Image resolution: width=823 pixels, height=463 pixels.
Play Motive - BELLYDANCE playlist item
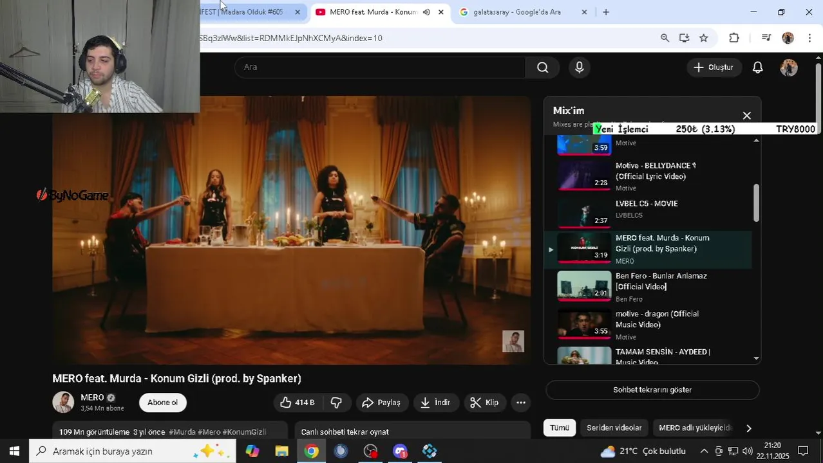pos(648,176)
